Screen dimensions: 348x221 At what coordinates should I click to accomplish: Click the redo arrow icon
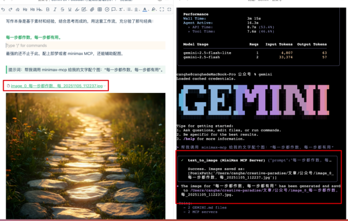[x=10, y=10]
